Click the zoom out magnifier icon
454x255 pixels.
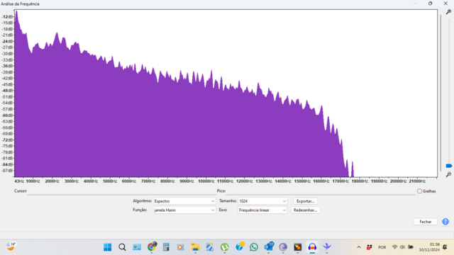(x=448, y=174)
